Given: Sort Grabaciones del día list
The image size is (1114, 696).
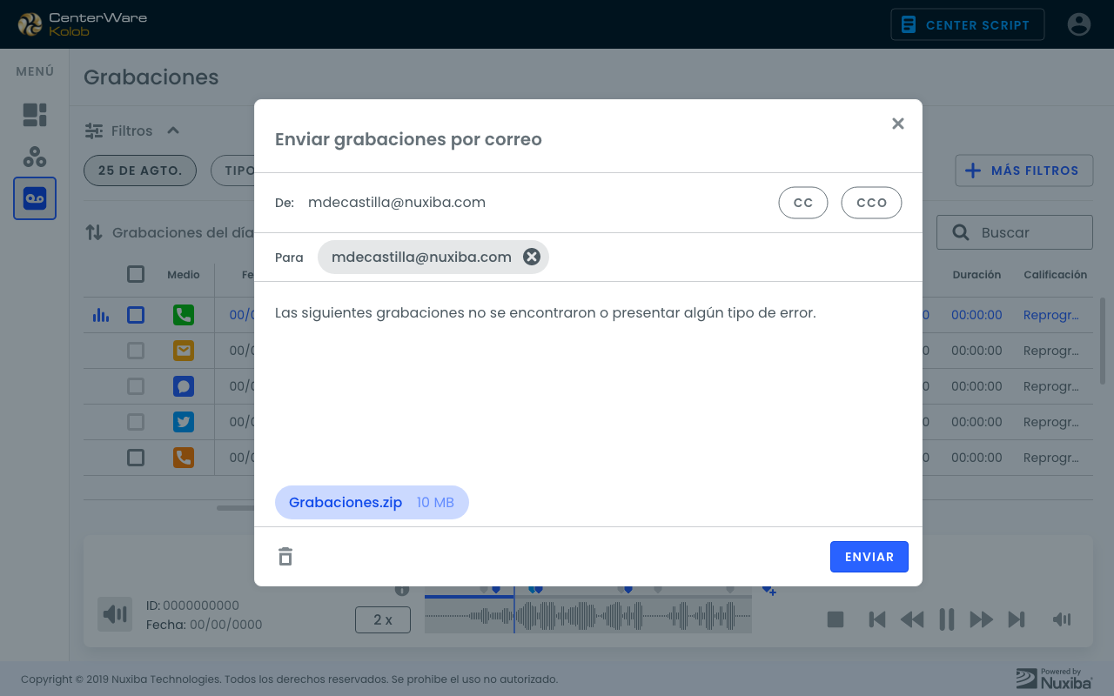Looking at the screenshot, I should (x=94, y=232).
